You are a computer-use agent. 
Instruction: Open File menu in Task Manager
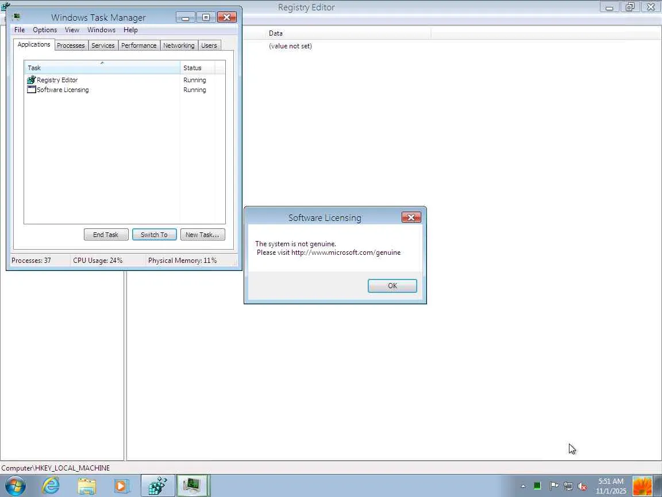[20, 29]
